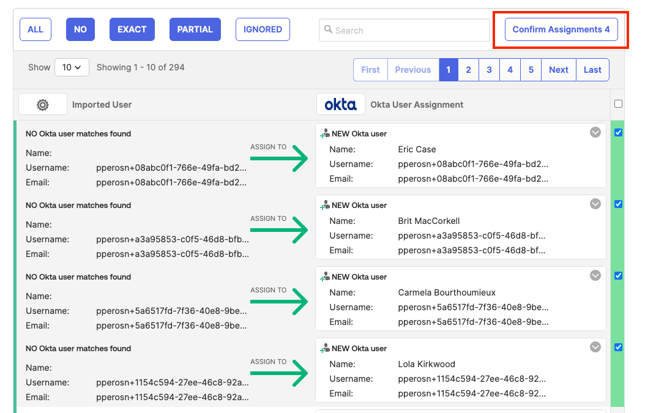
Task: Toggle the EXACT match filter
Action: pos(132,29)
